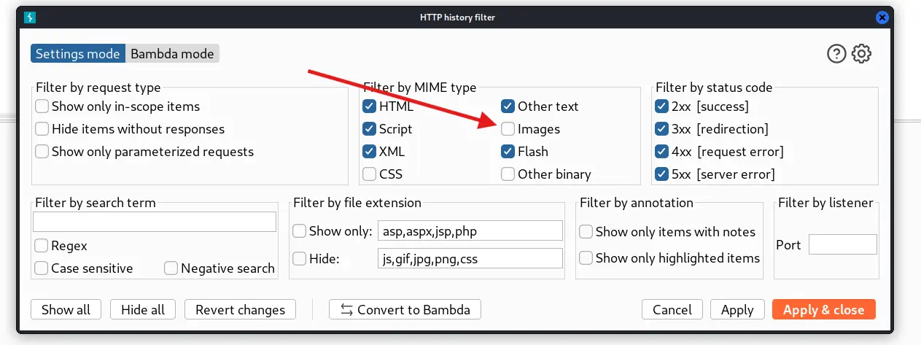Uncheck the Other text MIME type
Screen dimensions: 921x345
(x=508, y=106)
